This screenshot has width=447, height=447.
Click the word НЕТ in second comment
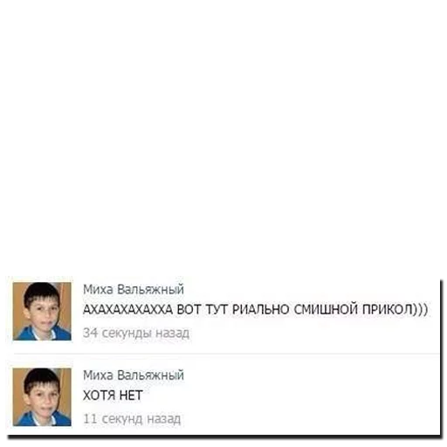tap(131, 395)
